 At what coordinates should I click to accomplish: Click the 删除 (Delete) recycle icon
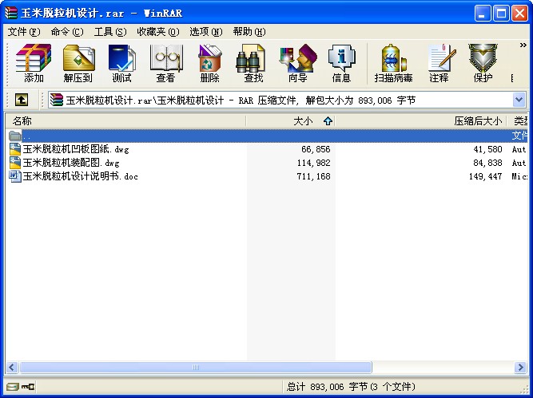pos(209,63)
